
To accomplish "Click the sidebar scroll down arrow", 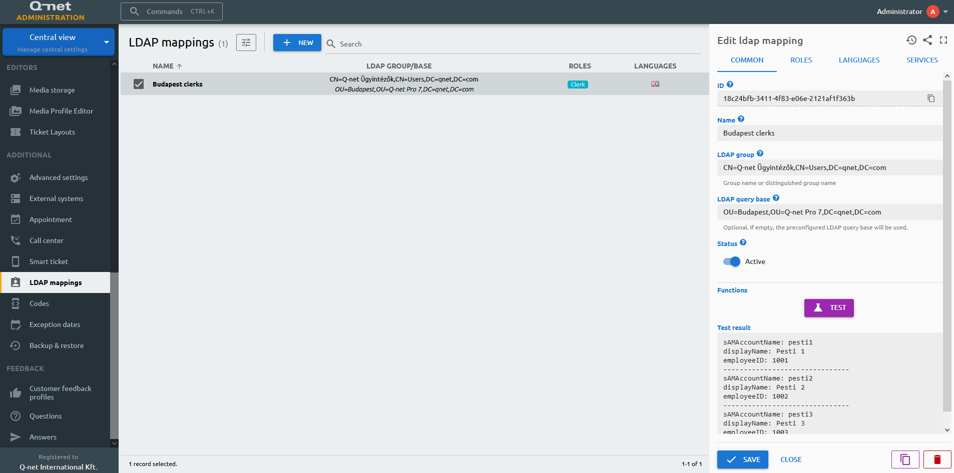I will [114, 443].
